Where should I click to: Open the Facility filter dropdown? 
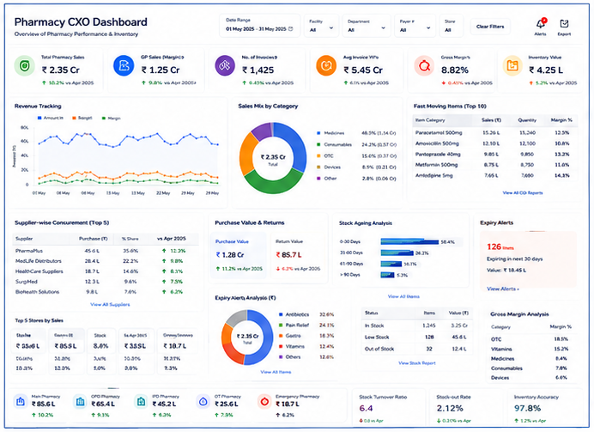[x=321, y=26]
